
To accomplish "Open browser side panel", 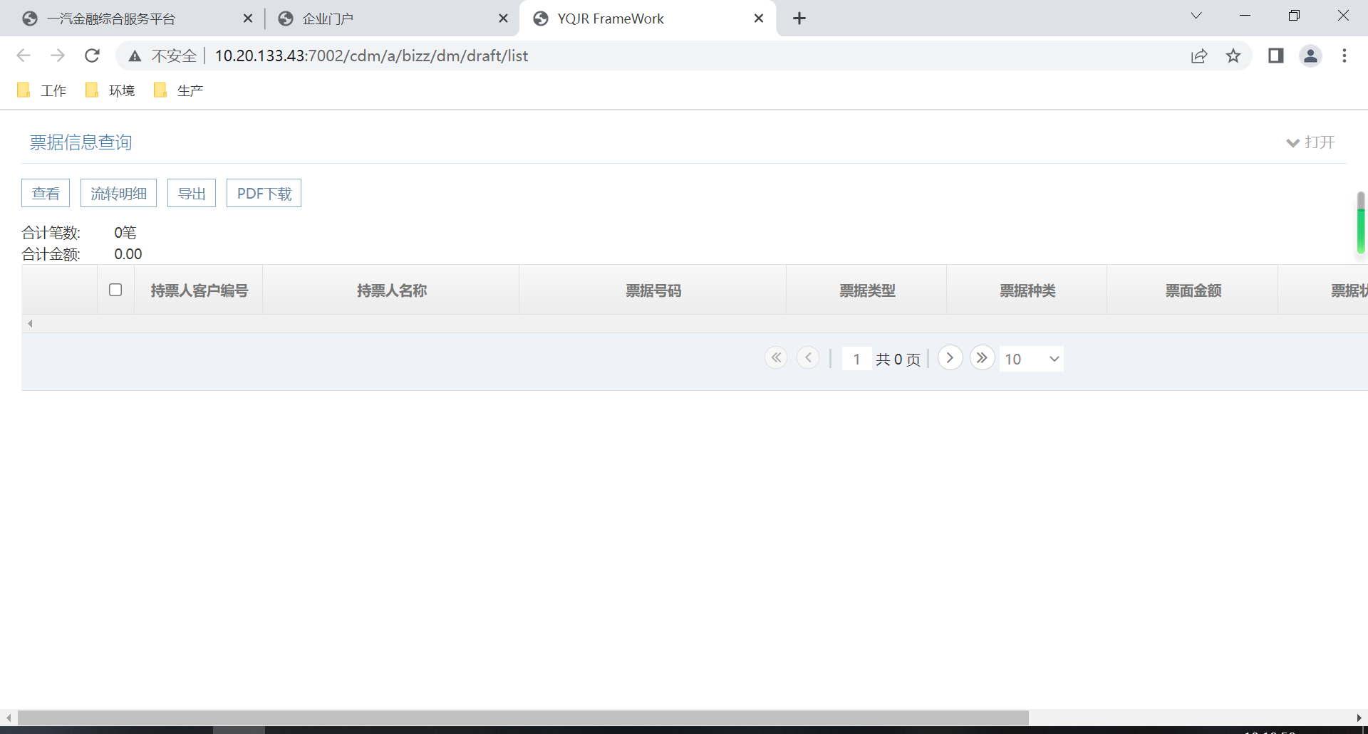I will (1276, 56).
